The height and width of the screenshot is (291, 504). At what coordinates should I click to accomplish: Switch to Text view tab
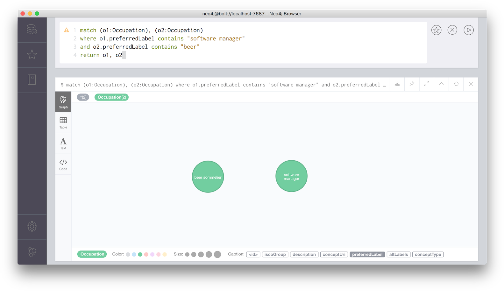coord(63,143)
